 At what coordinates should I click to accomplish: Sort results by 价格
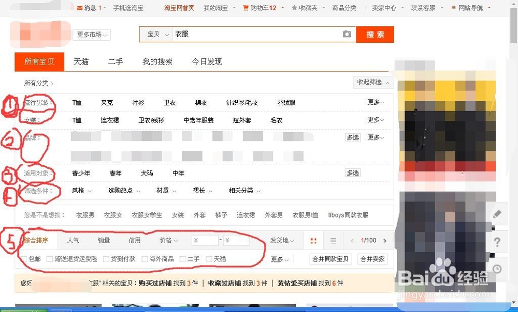pyautogui.click(x=168, y=241)
